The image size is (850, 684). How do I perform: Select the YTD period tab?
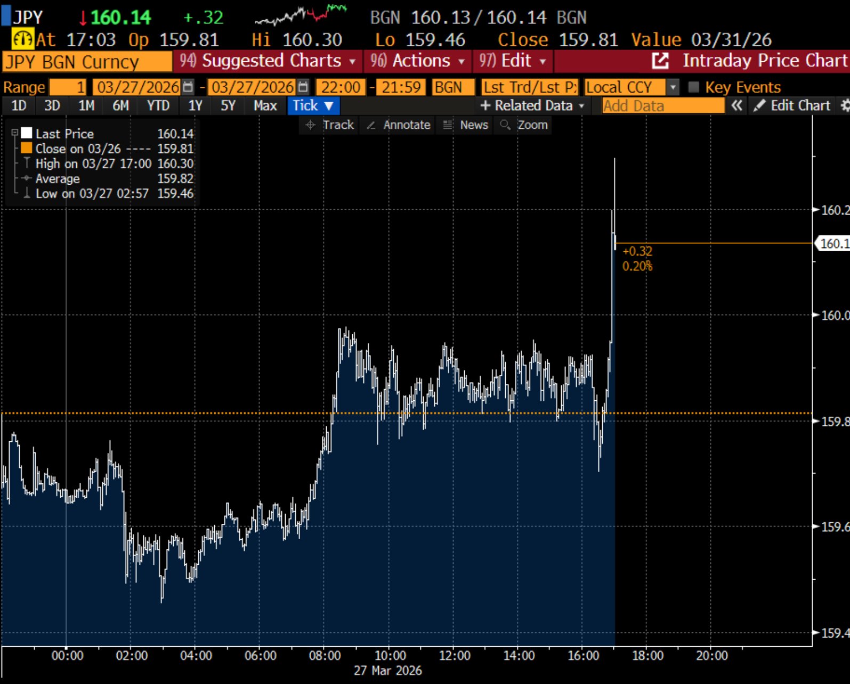click(x=158, y=105)
